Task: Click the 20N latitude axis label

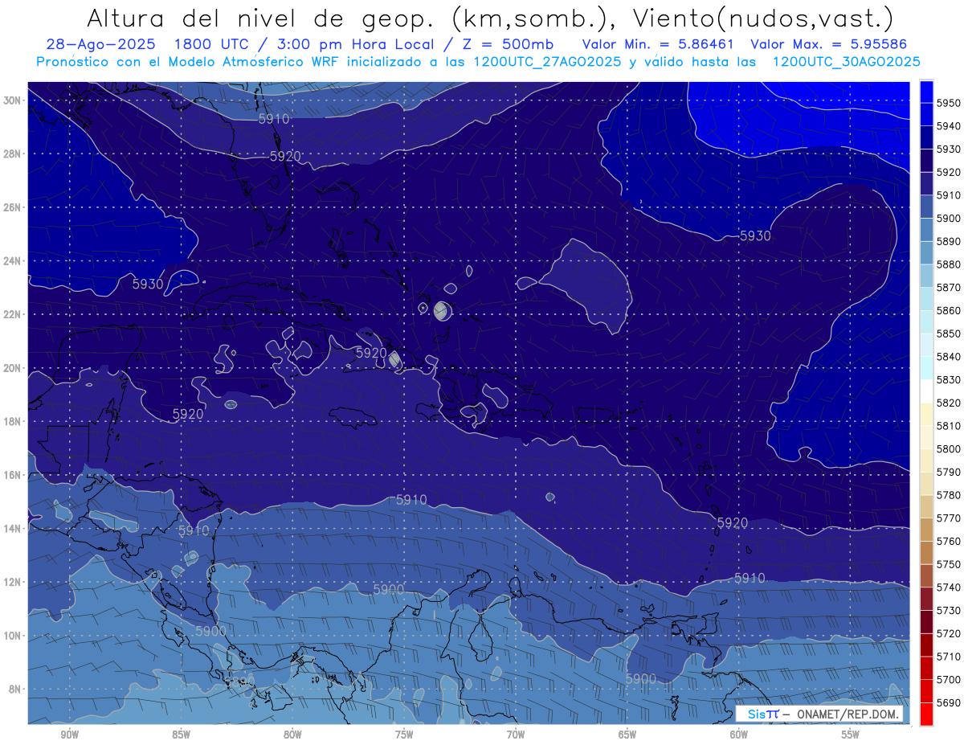Action: point(12,368)
